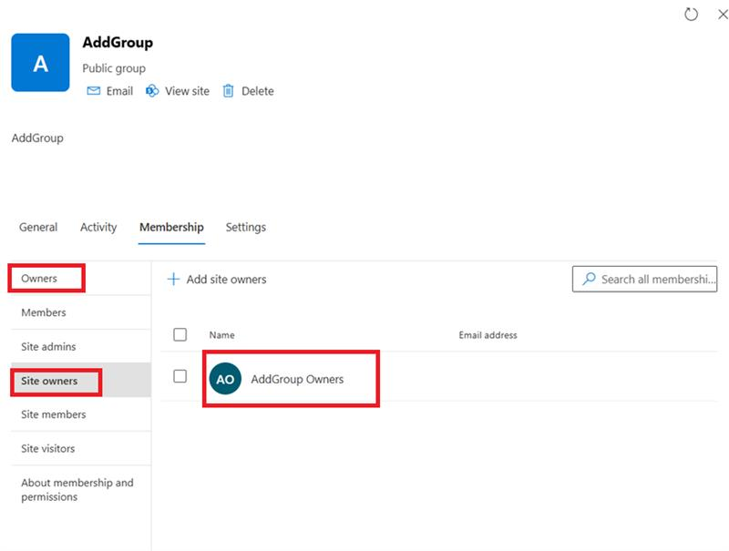This screenshot has width=729, height=551.
Task: Click the Email address column header
Action: click(488, 335)
